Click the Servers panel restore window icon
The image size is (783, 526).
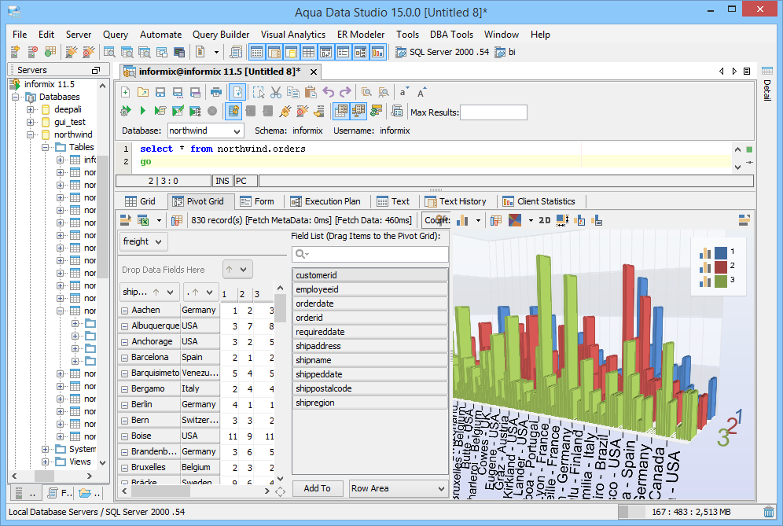[96, 71]
